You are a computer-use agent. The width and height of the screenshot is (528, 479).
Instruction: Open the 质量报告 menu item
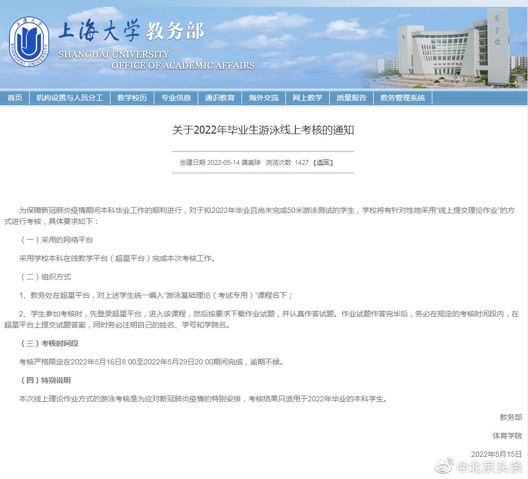351,98
